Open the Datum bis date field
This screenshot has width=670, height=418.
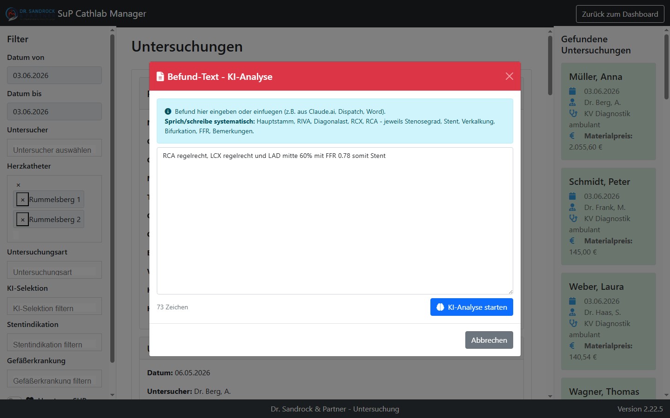pyautogui.click(x=54, y=111)
